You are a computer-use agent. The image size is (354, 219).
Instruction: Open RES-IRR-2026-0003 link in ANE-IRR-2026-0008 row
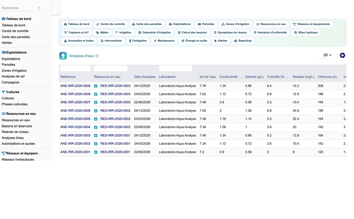pyautogui.click(x=115, y=94)
